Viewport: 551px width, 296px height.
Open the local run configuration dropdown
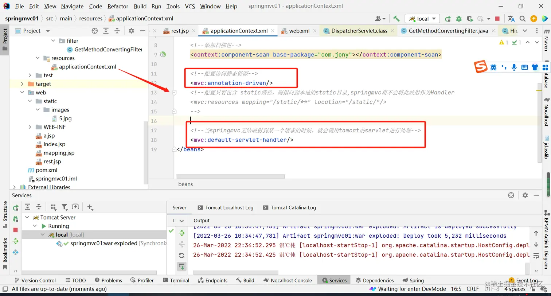422,19
